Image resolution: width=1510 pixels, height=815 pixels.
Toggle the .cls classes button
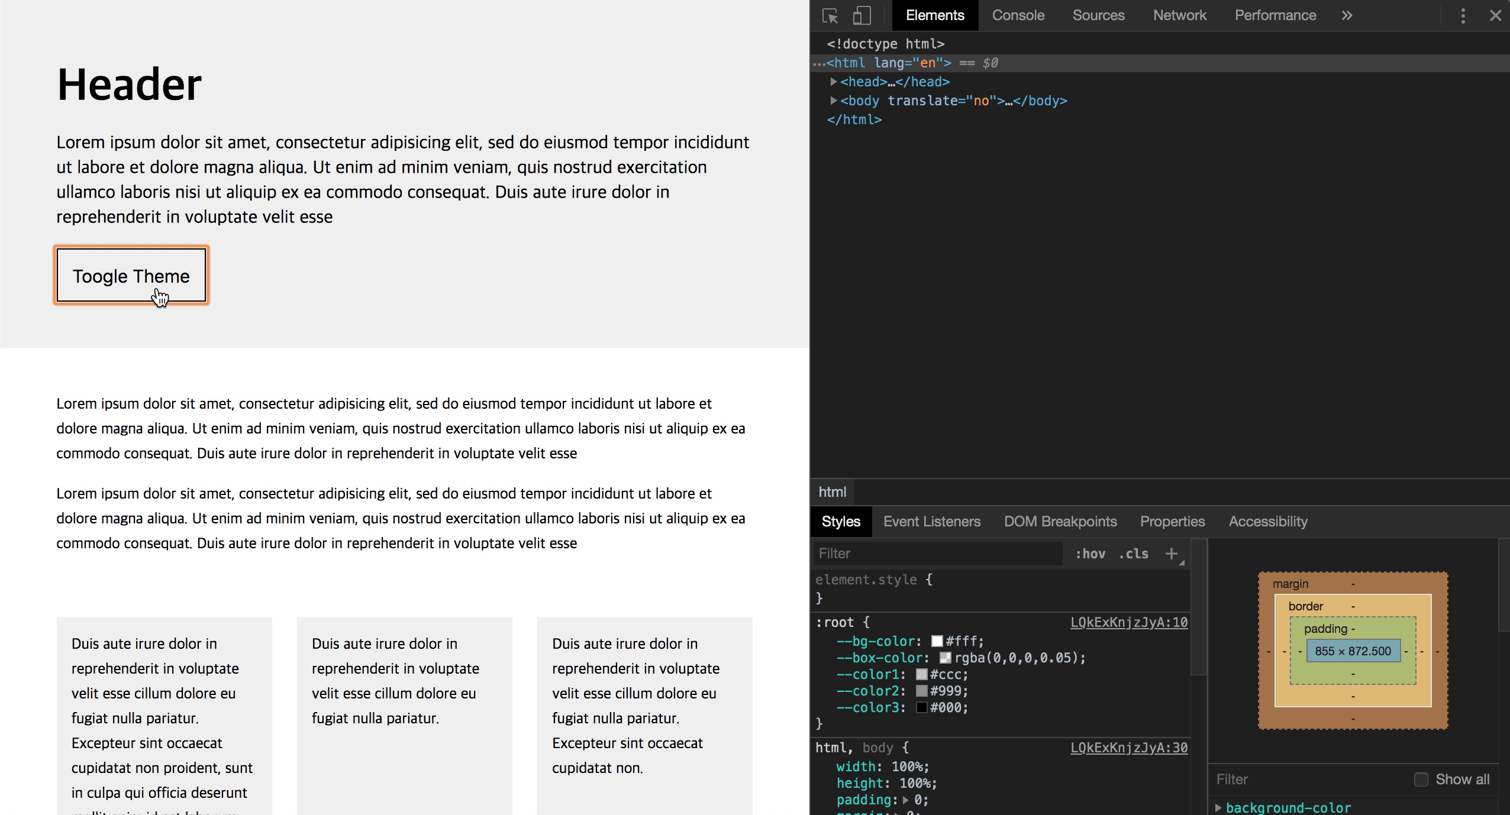coord(1133,554)
